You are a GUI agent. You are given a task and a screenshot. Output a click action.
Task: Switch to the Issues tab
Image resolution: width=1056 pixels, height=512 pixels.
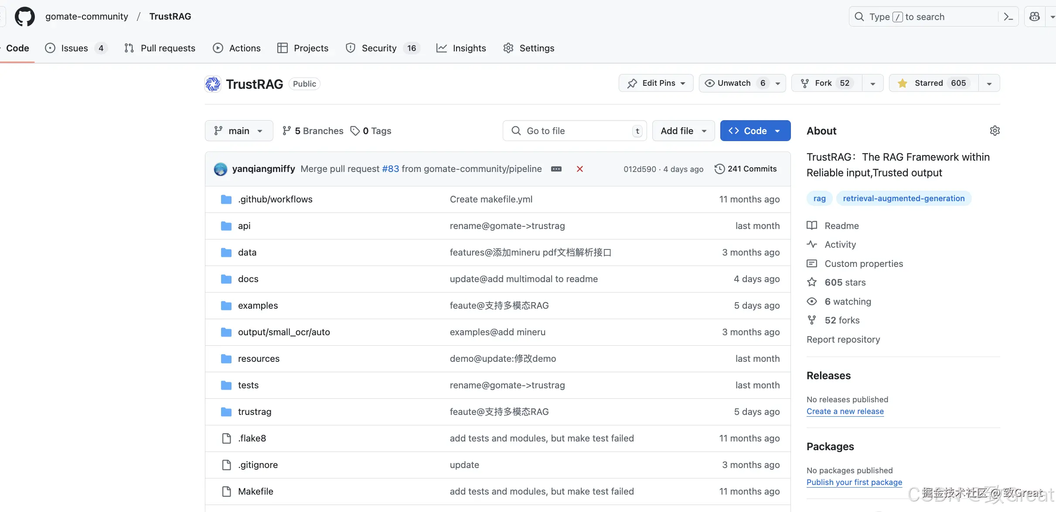75,48
